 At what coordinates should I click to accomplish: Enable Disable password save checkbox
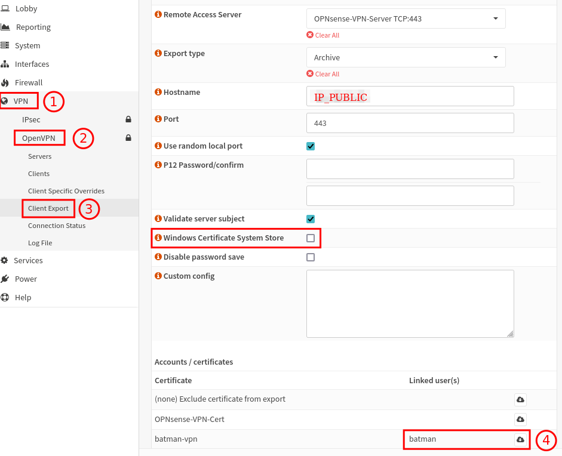311,257
